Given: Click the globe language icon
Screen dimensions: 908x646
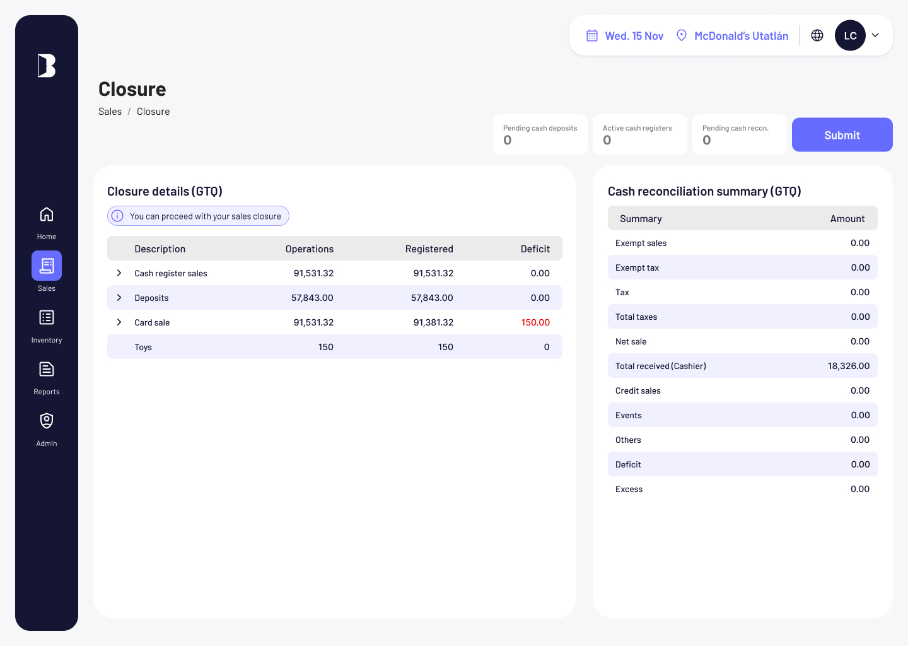Looking at the screenshot, I should point(817,35).
